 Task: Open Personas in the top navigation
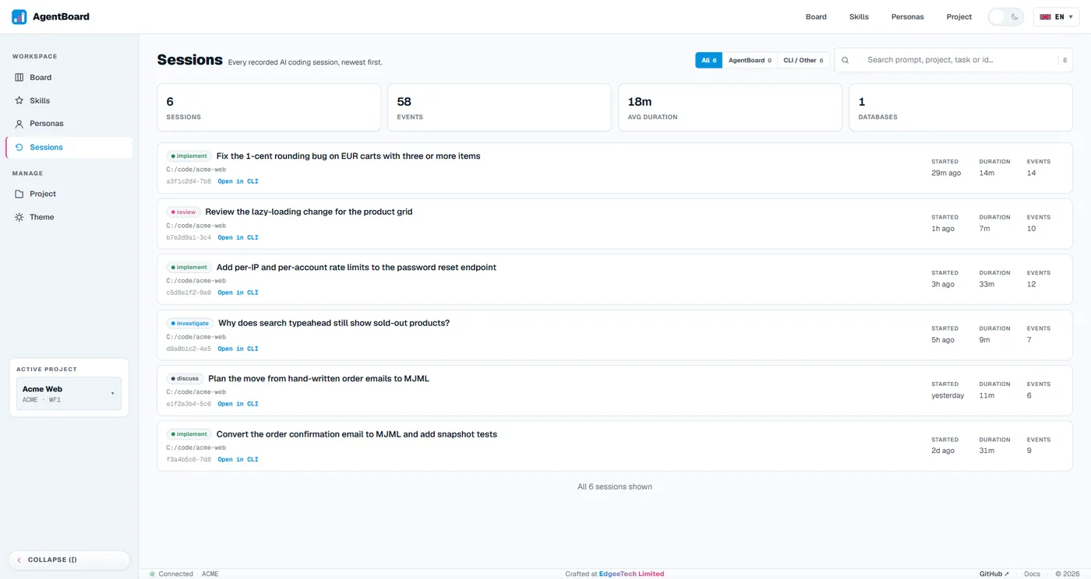coord(908,17)
